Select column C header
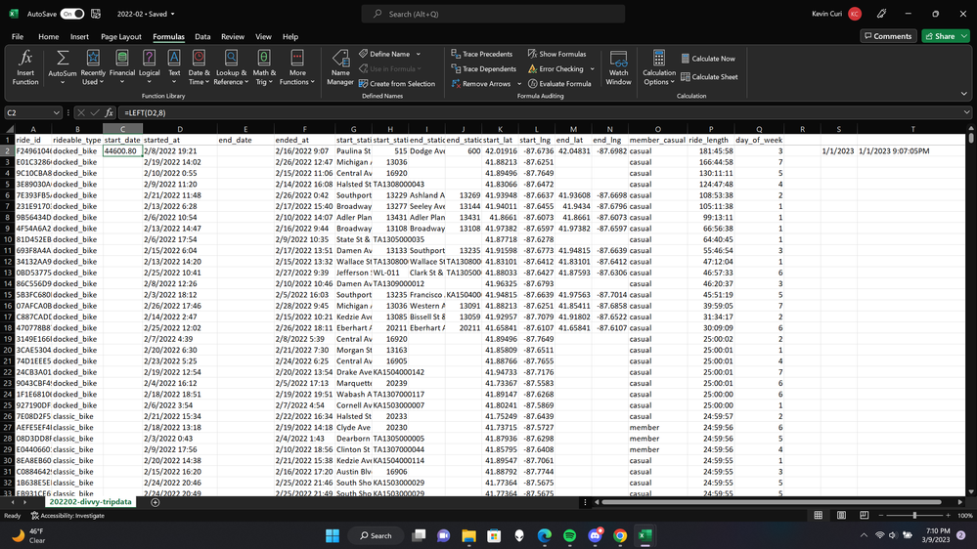Screen dimensions: 977x549 [x=122, y=129]
